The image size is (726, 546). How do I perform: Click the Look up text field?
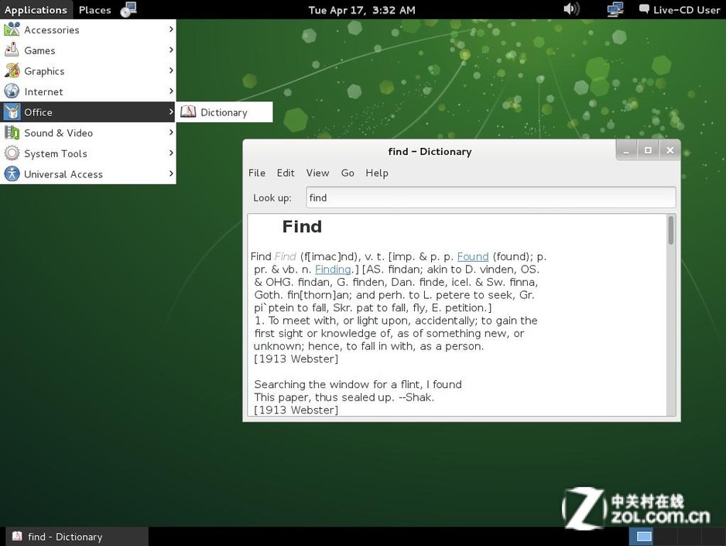click(x=490, y=197)
